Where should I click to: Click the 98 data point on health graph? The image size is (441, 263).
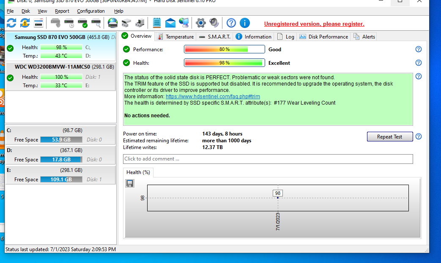click(x=278, y=198)
